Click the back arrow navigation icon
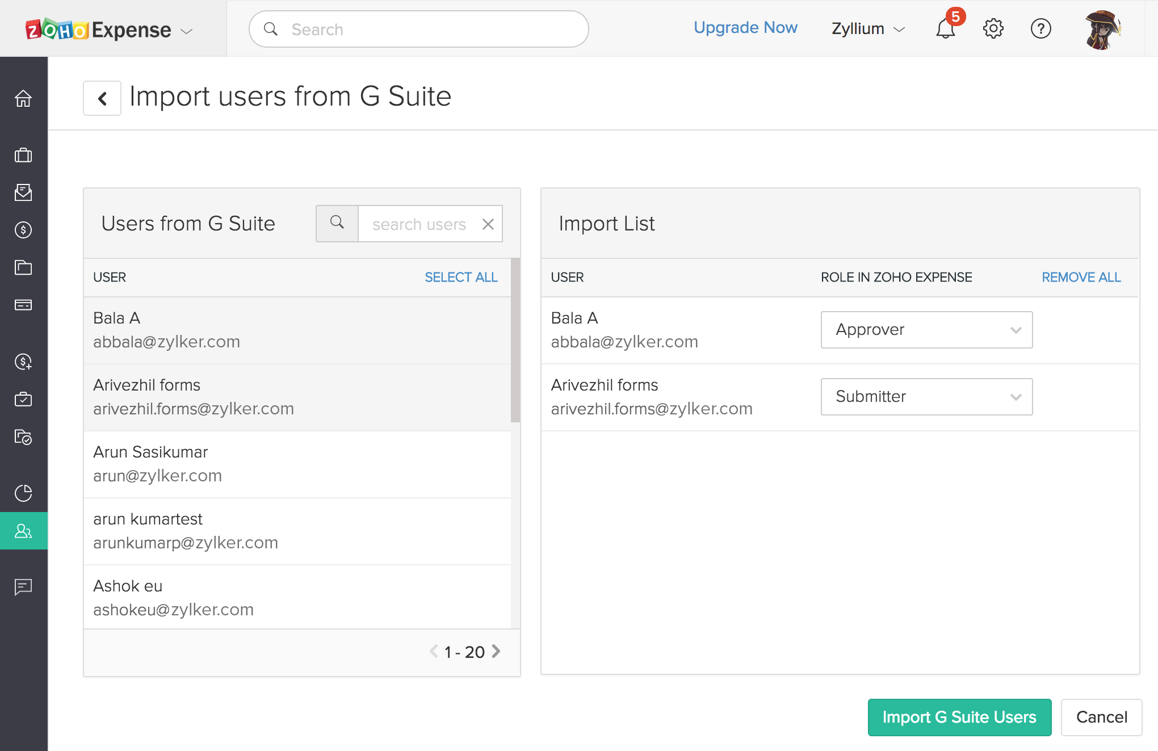The image size is (1158, 751). [101, 97]
